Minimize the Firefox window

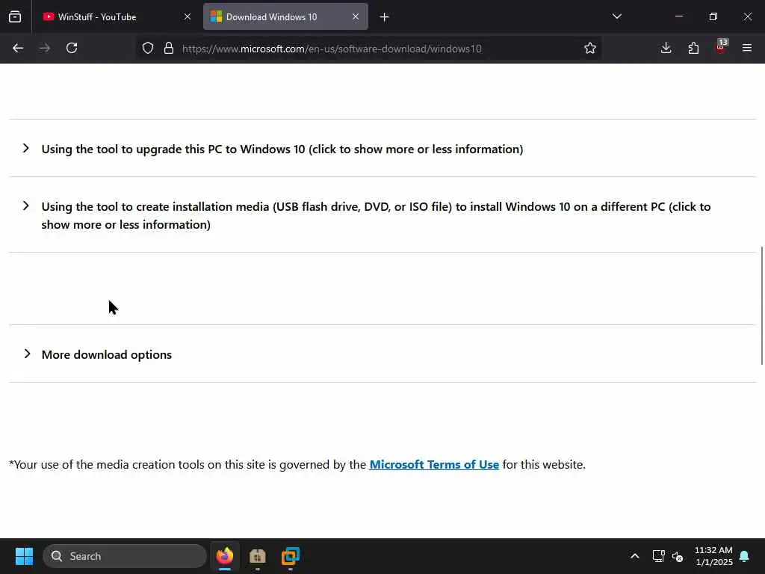(678, 16)
